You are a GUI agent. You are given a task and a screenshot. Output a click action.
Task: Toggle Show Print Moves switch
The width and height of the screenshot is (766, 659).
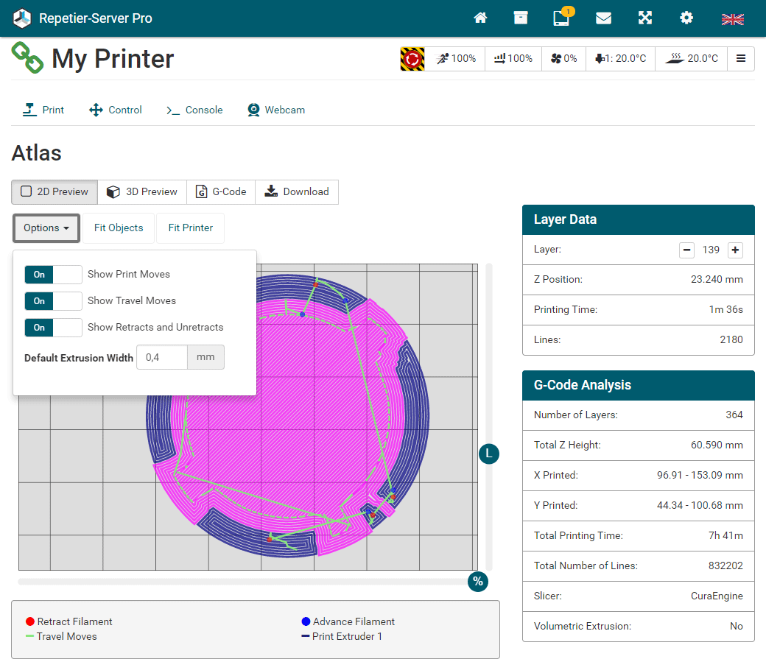[53, 275]
